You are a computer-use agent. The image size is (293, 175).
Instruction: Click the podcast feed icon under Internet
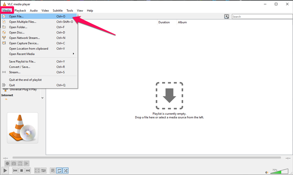(6, 99)
